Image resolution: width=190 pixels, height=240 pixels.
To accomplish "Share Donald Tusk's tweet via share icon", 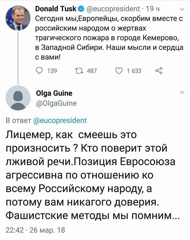I will click(x=159, y=71).
